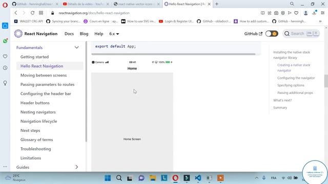Show more bookmarks chevron
The width and height of the screenshot is (328, 184).
click(x=320, y=21)
